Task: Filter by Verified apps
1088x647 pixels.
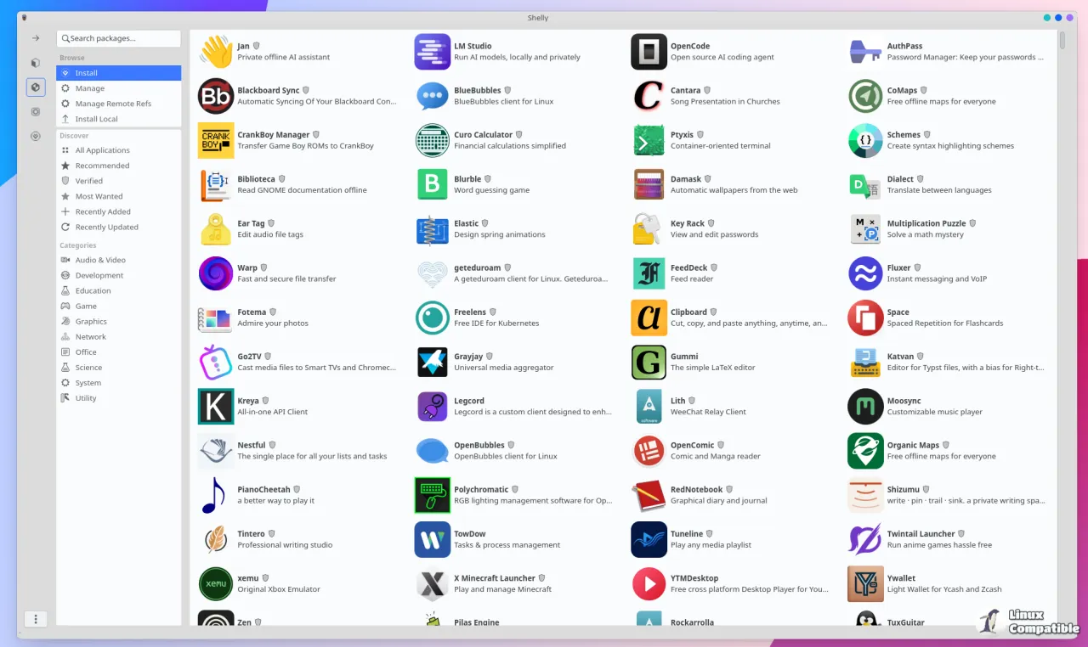Action: point(119,181)
